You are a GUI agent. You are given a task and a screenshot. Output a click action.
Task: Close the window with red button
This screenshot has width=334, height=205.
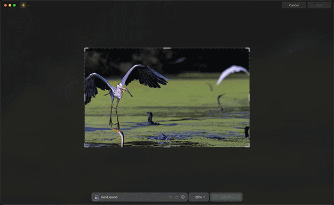pos(5,5)
